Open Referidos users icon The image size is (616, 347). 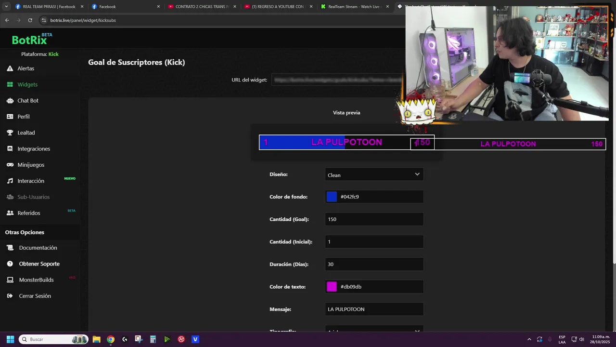pyautogui.click(x=10, y=213)
